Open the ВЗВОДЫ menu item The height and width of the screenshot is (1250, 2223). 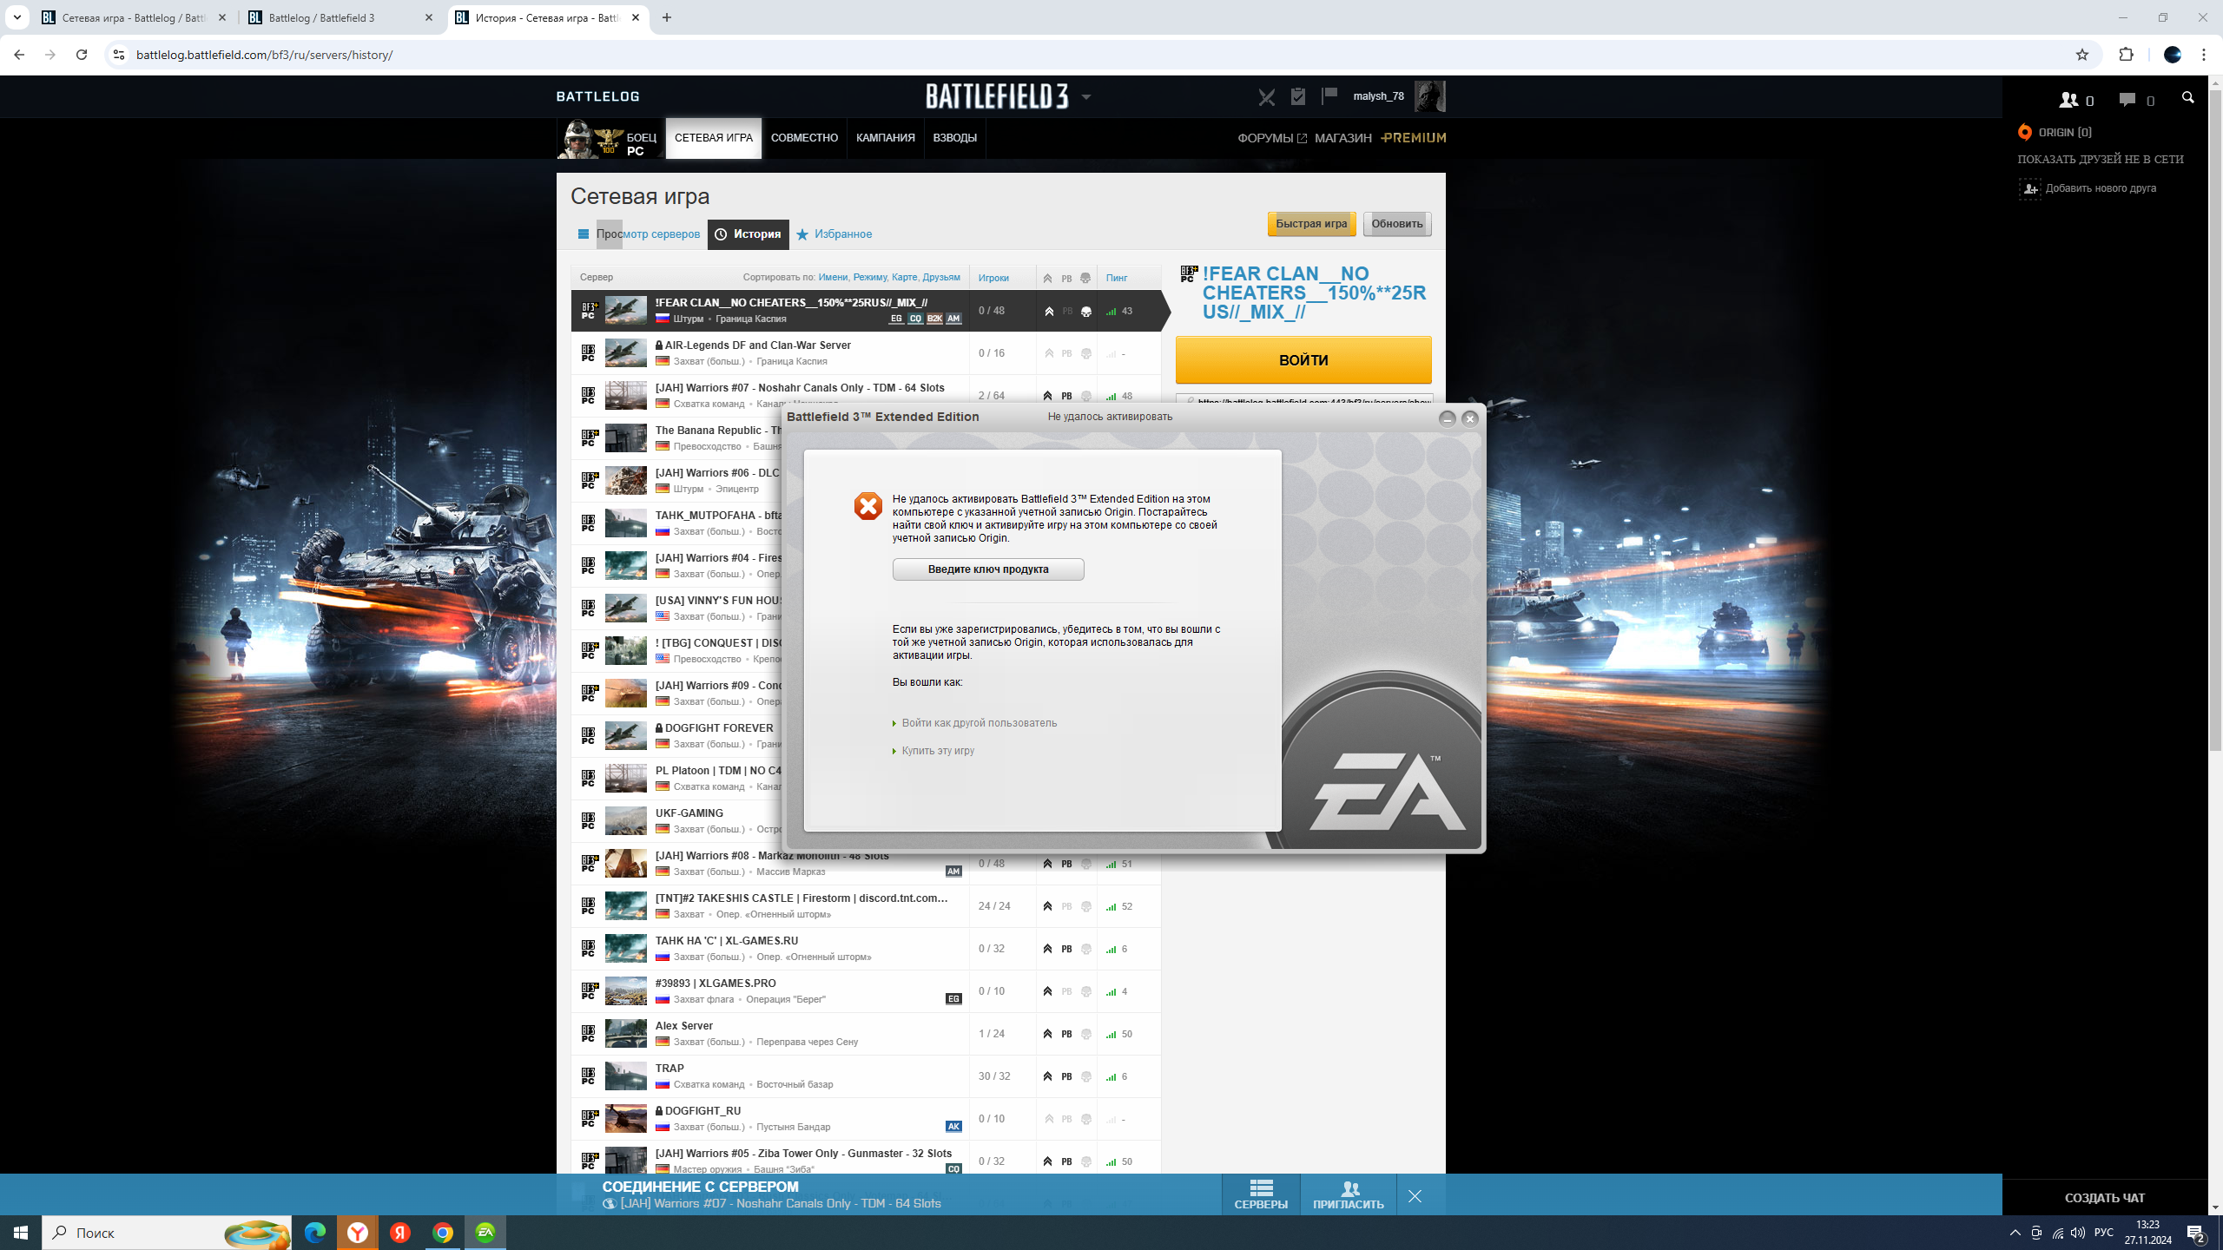pos(954,138)
